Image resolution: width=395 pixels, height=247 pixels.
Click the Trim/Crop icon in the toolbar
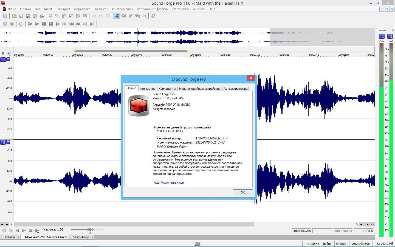click(x=85, y=16)
